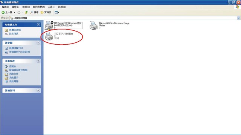Go back with the 上一頁 button
Viewport: 241px width, 135px height.
click(x=7, y=12)
